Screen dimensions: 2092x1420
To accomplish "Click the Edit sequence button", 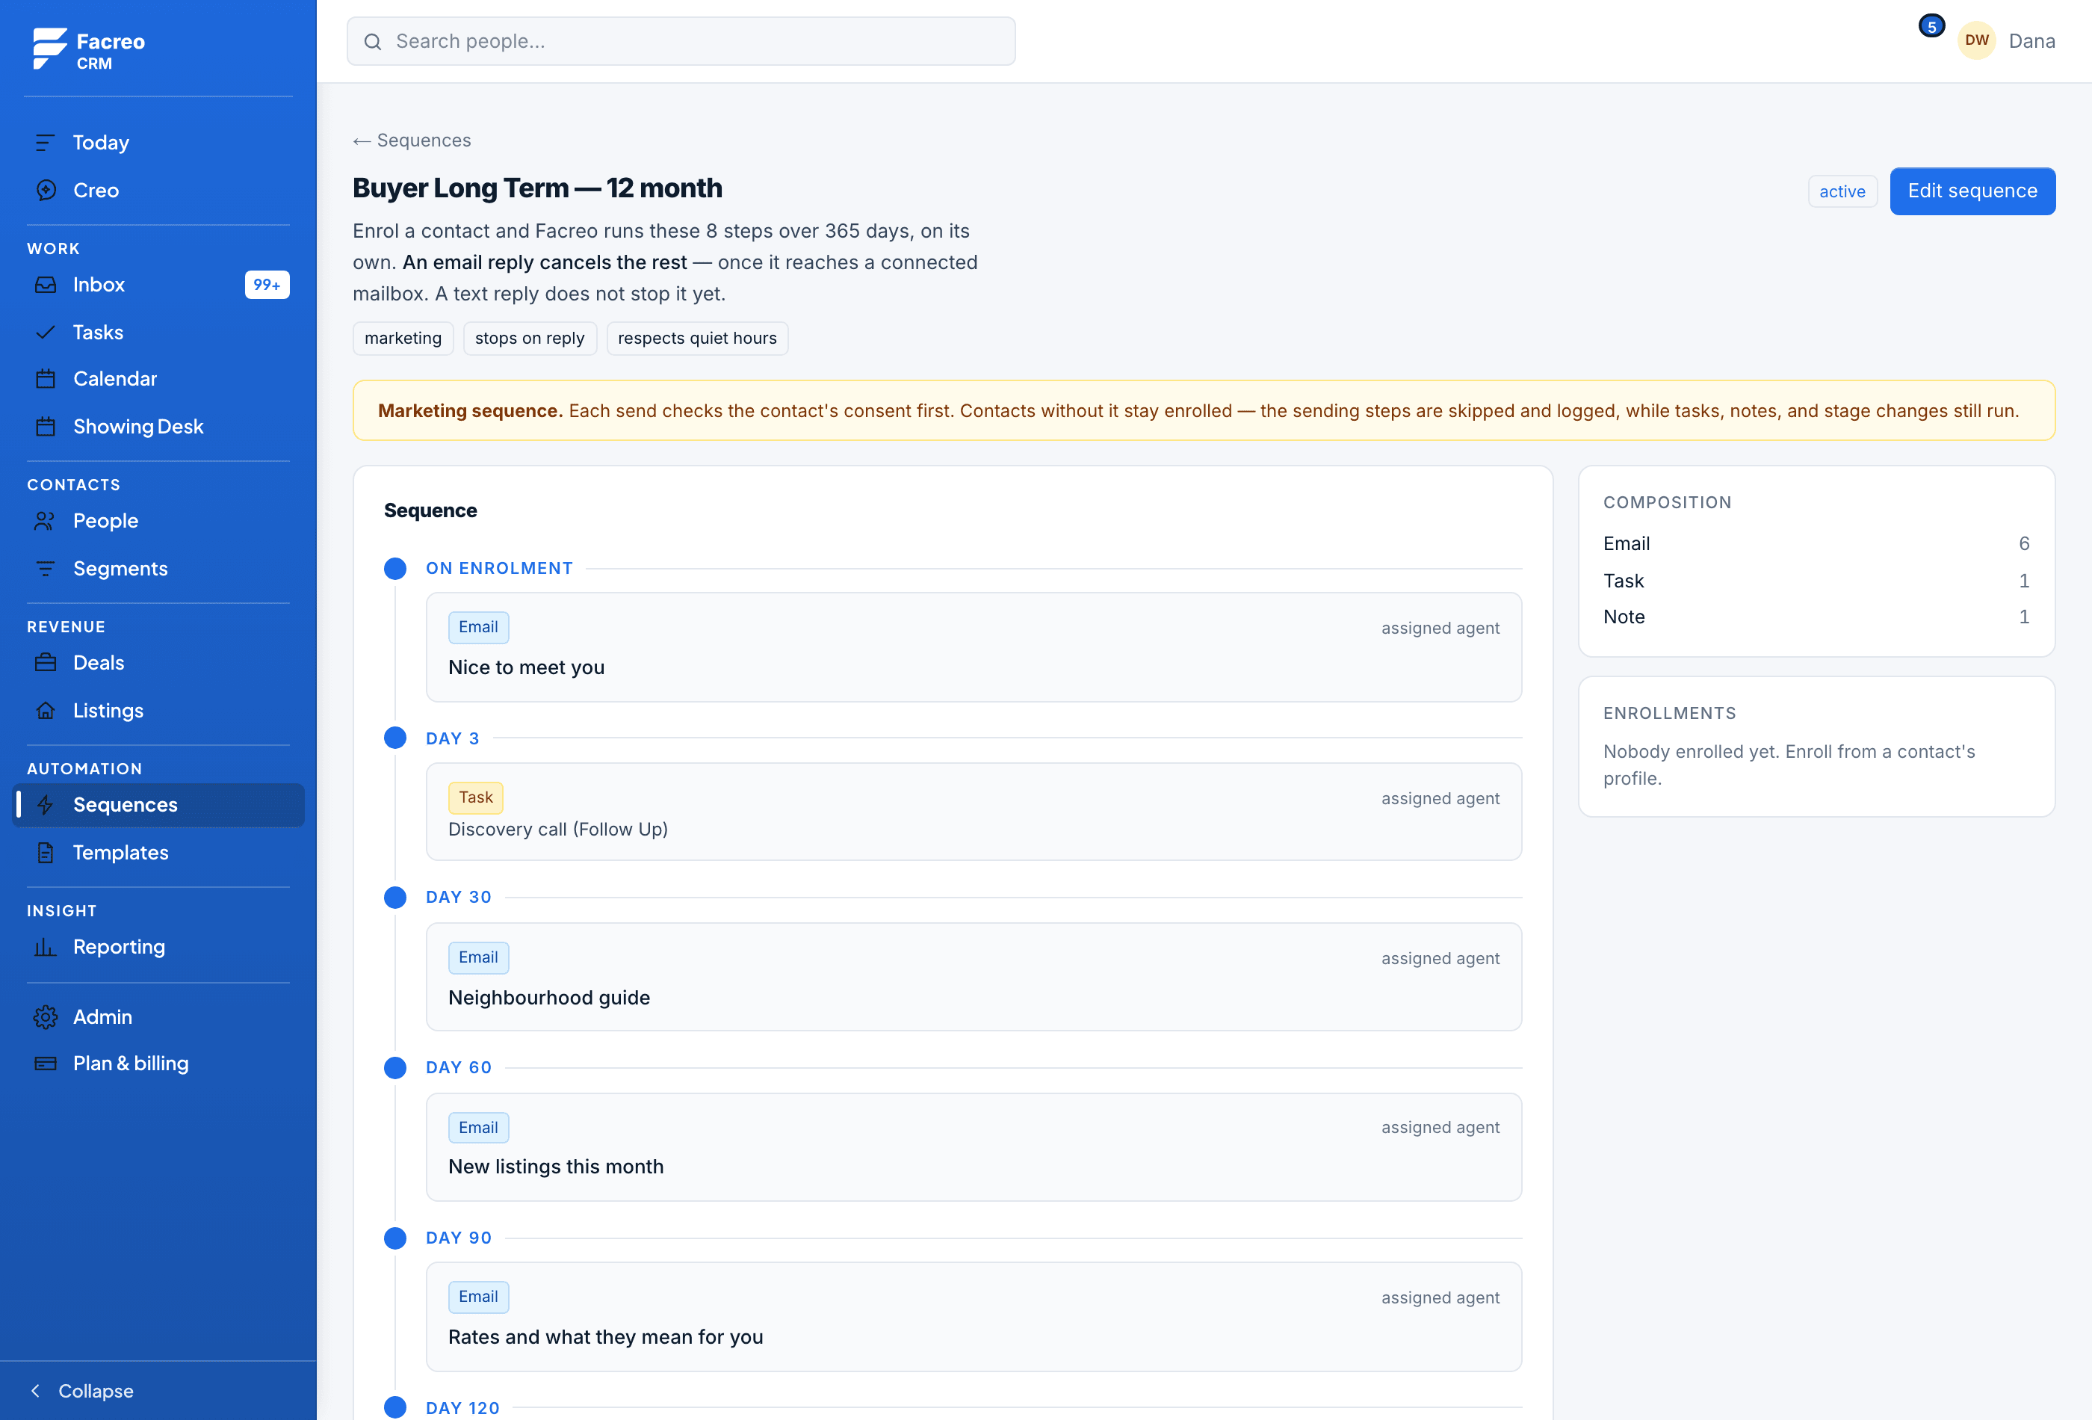I will click(x=1972, y=191).
